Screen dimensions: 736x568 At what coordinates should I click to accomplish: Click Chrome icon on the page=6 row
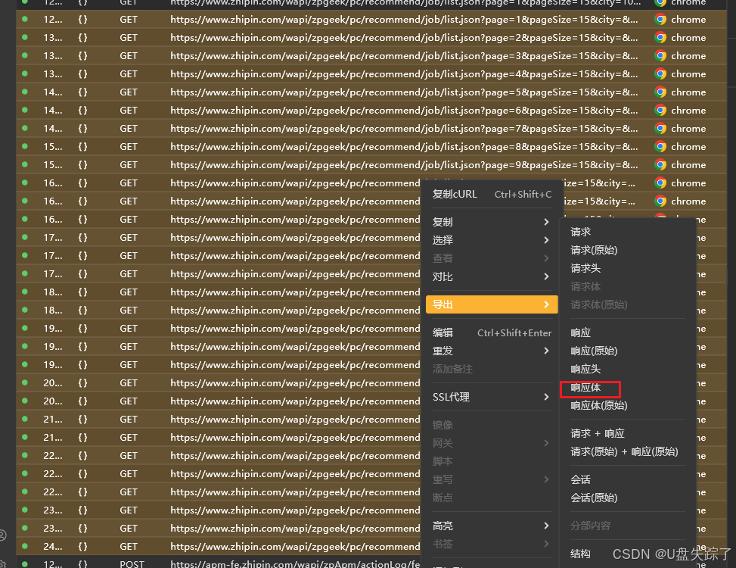click(x=661, y=111)
